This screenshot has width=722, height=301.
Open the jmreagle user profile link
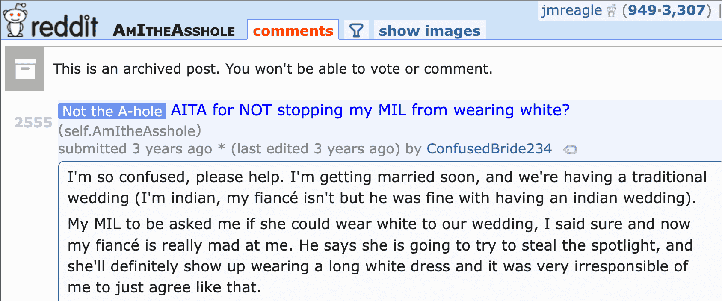[571, 10]
